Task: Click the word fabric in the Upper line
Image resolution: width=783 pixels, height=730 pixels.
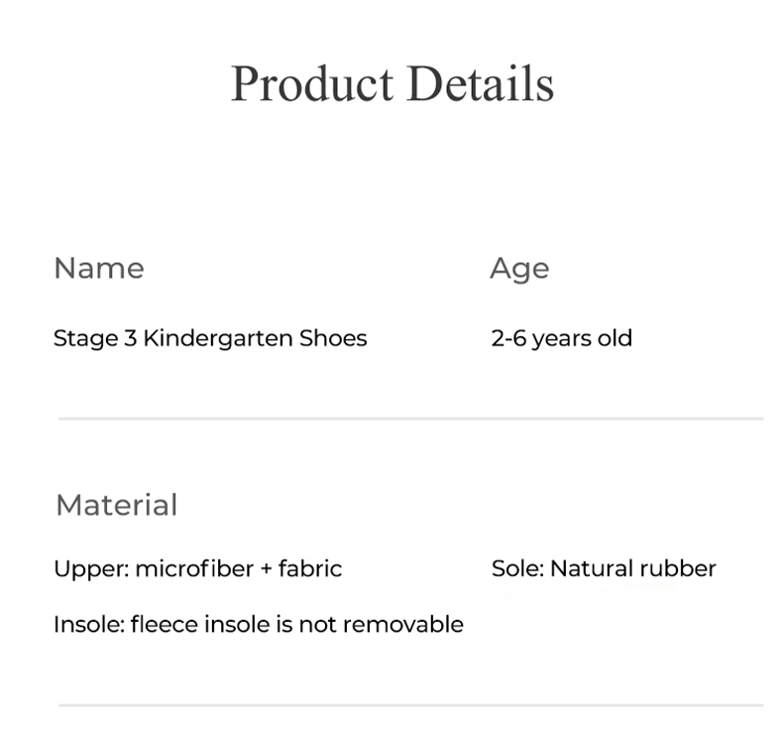Action: tap(310, 568)
